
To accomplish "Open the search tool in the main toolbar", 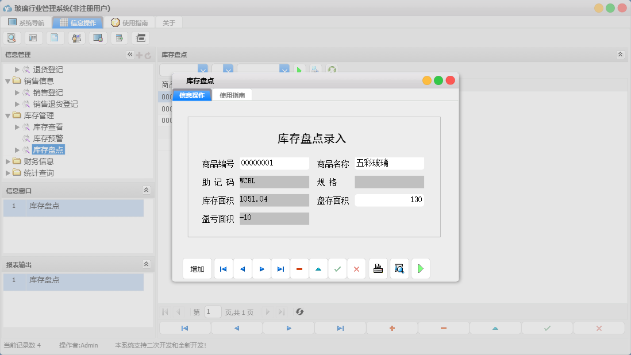I will [x=11, y=37].
